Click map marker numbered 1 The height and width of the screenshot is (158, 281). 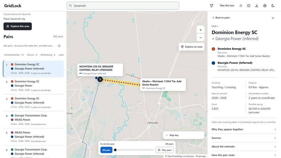(x=100, y=79)
